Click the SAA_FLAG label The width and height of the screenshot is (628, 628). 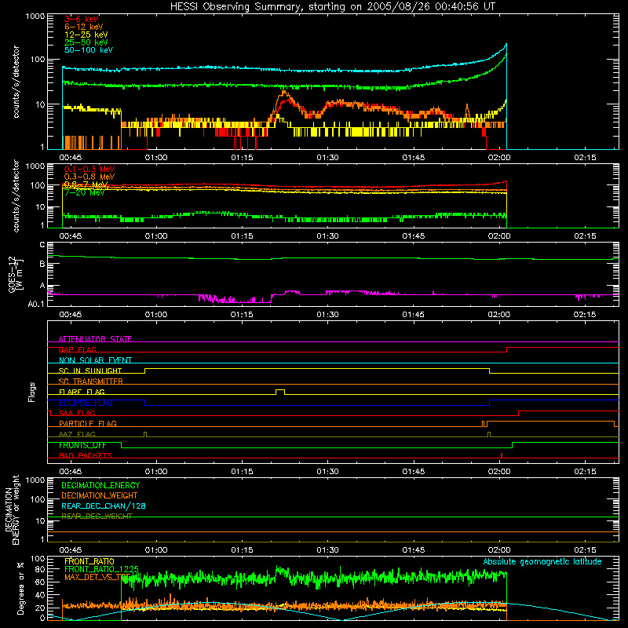(x=77, y=413)
